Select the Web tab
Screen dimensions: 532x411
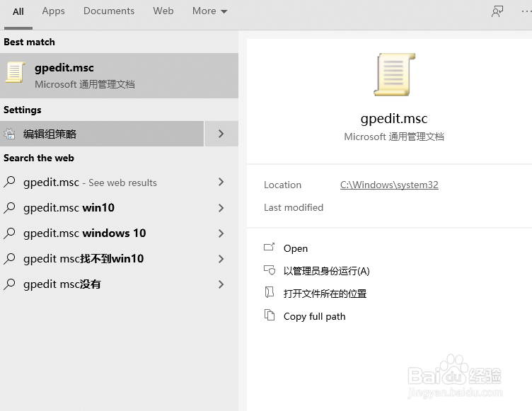pyautogui.click(x=163, y=11)
